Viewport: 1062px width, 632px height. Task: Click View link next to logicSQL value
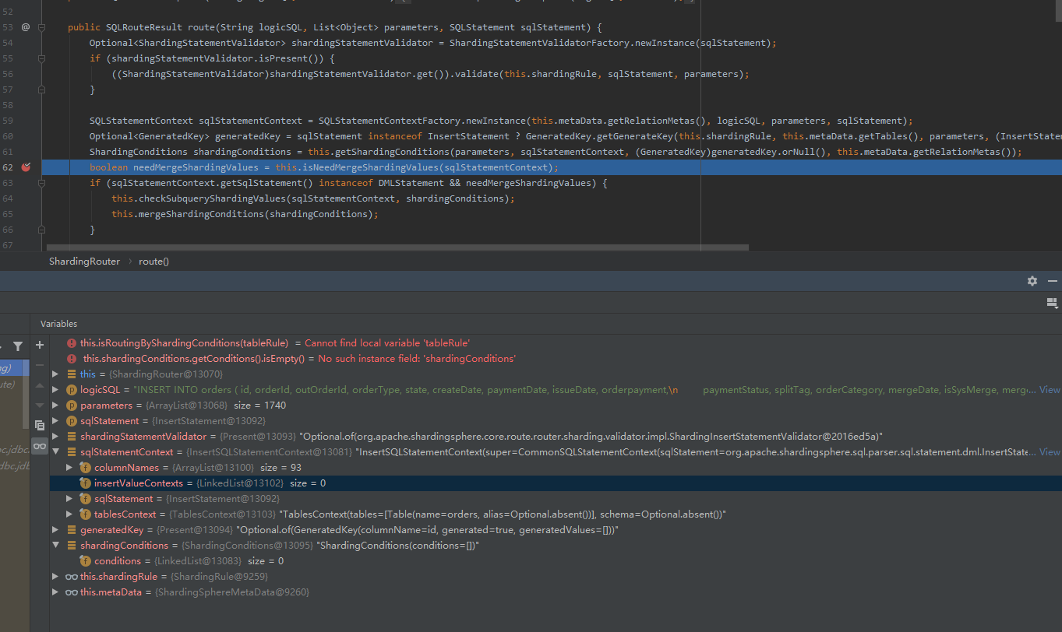coord(1049,389)
